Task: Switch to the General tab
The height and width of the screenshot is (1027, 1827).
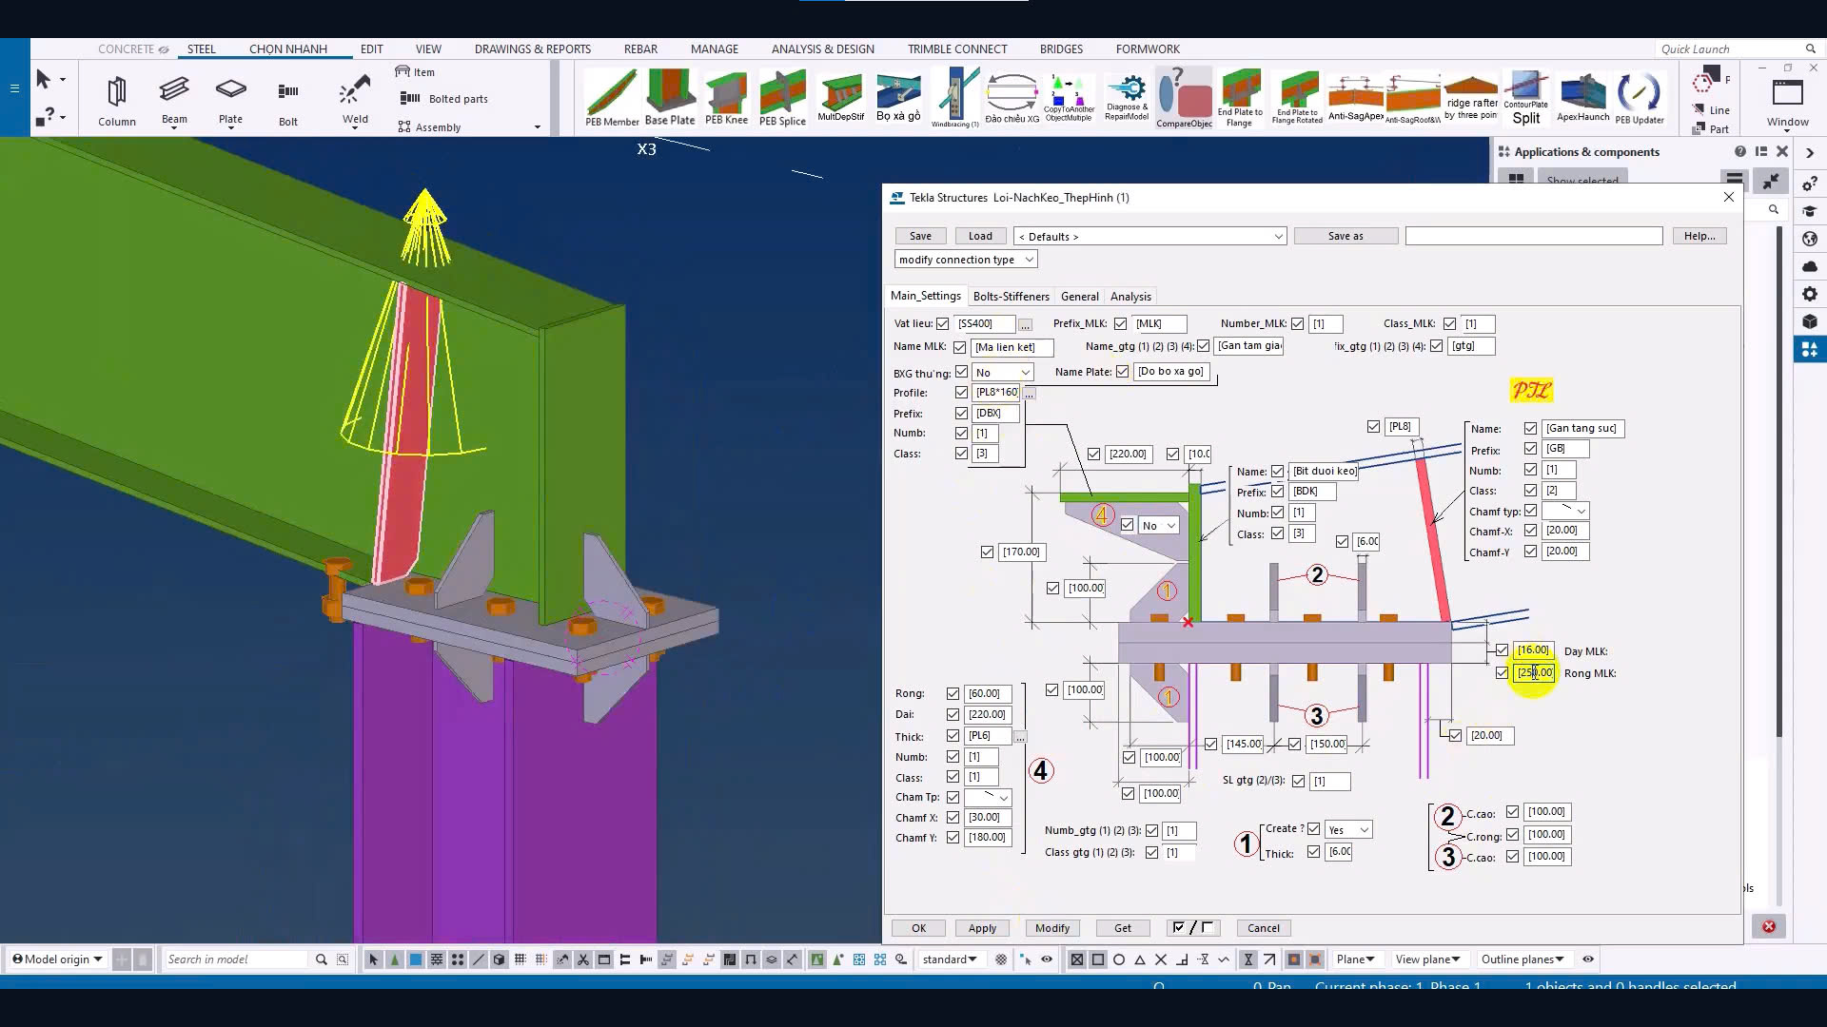Action: tap(1079, 297)
